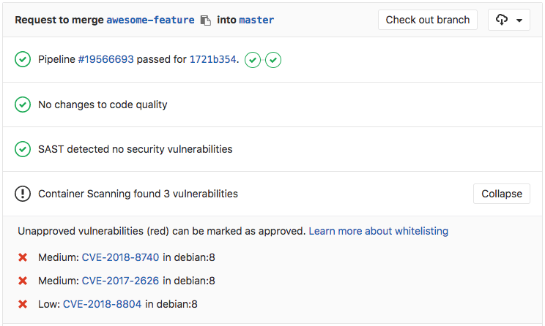Collapse the Container Scanning vulnerabilities list

[x=502, y=194]
